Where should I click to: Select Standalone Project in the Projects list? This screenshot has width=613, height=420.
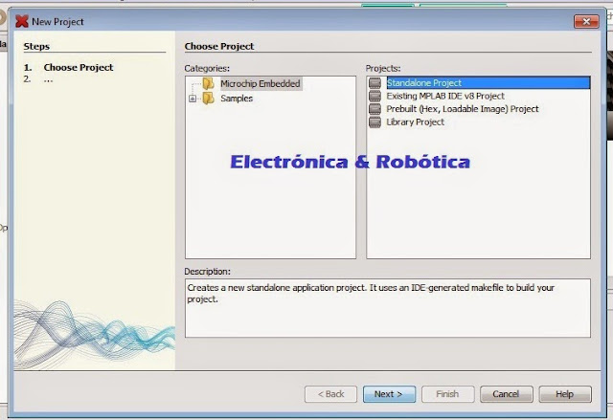pos(488,82)
